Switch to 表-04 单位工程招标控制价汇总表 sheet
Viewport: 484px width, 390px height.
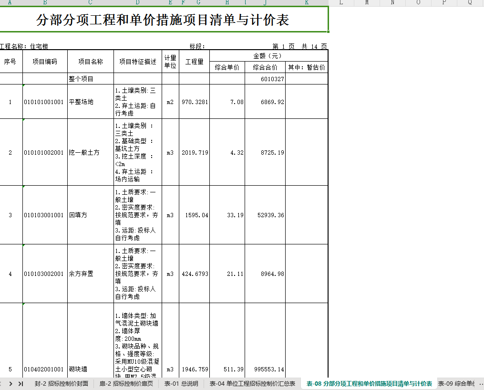[x=253, y=384]
